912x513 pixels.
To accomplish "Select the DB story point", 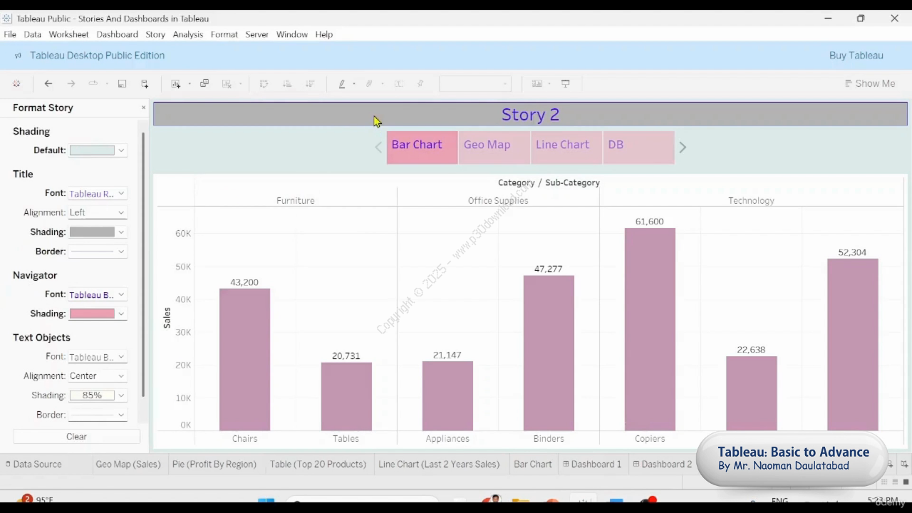I will [638, 147].
